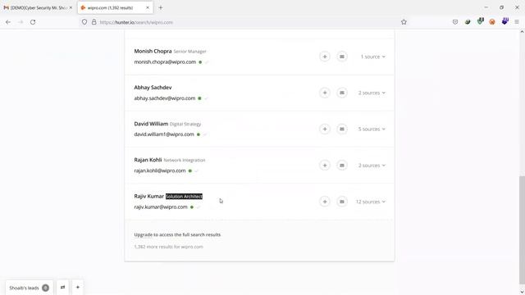Open the Pocket save icon

(455, 22)
